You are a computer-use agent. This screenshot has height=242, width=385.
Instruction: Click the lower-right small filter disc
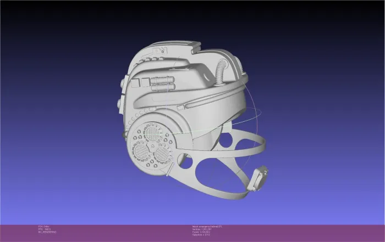(x=163, y=156)
